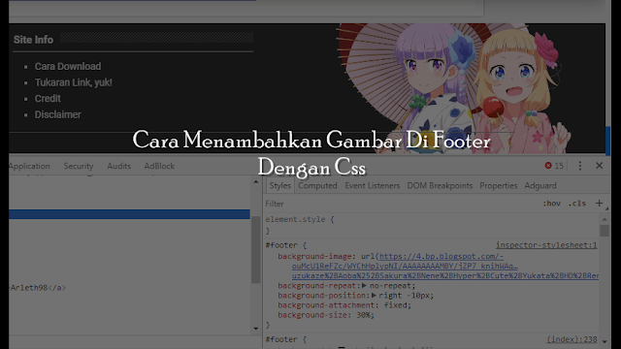Select the highlighted blue DOM row
Viewport: 621px width, 349px height.
pyautogui.click(x=129, y=214)
